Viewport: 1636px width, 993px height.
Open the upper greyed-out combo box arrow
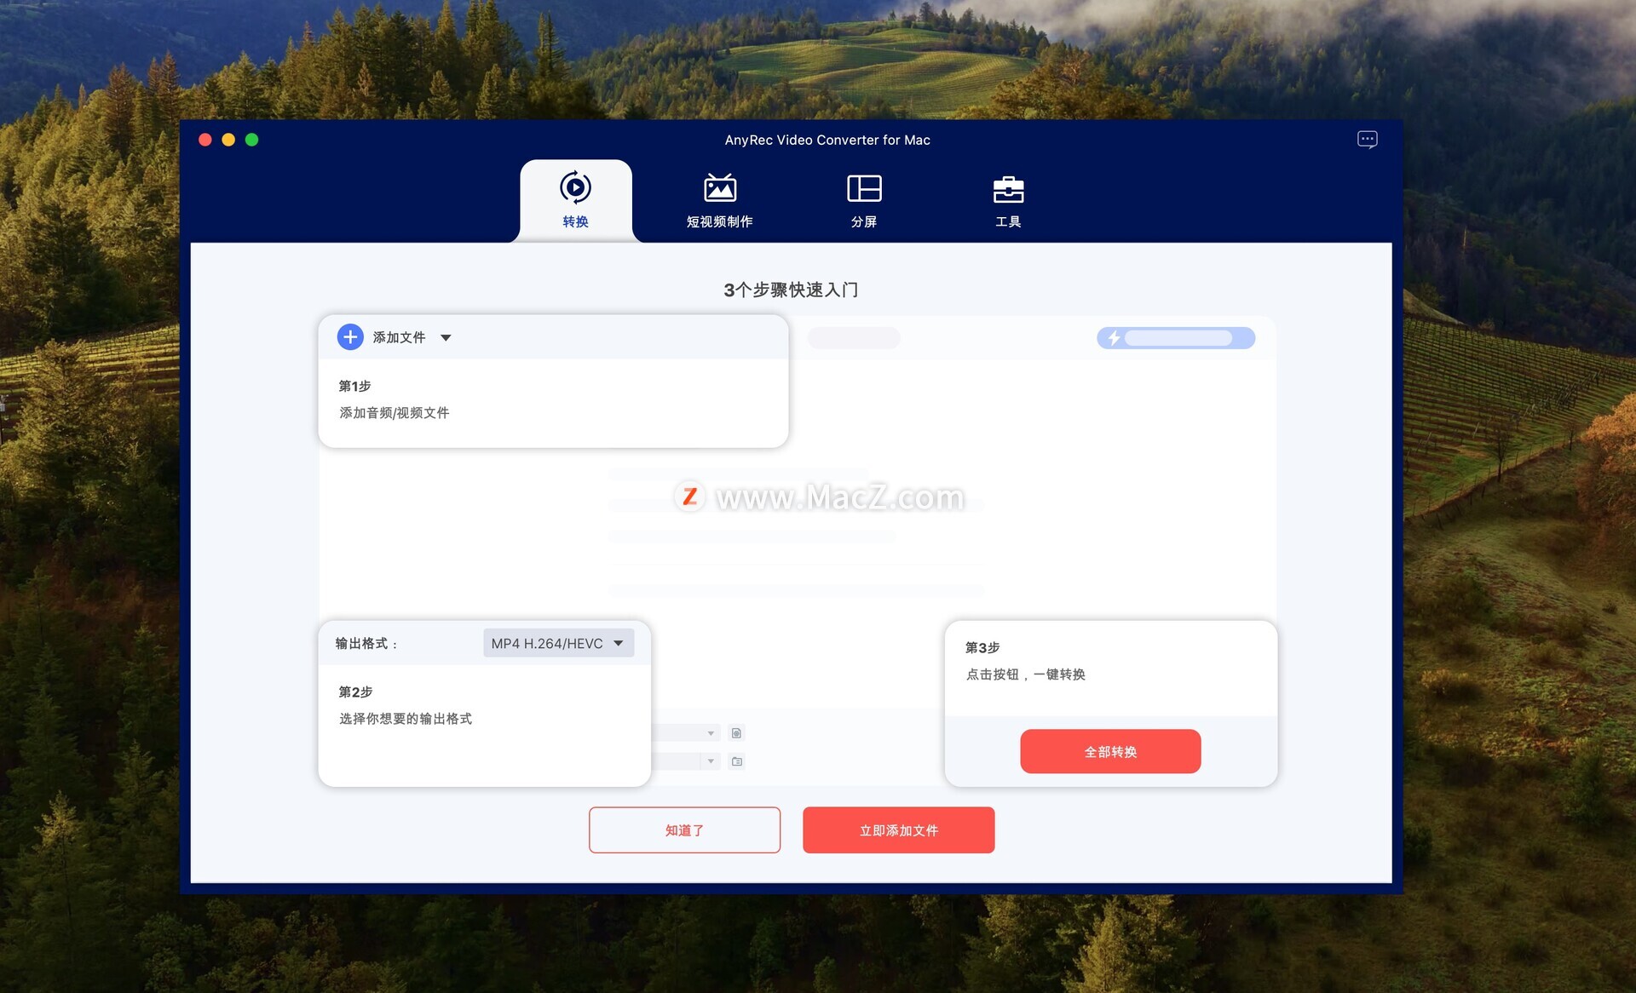[711, 733]
